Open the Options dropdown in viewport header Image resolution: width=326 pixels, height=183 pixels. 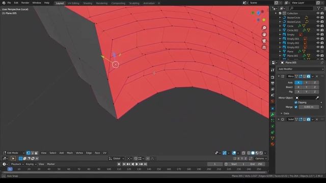coord(261,159)
